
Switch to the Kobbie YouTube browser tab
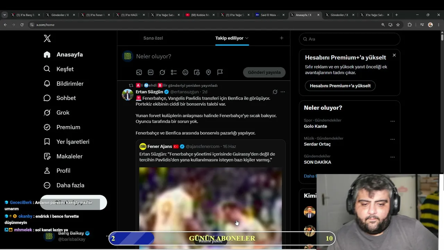coord(200,15)
